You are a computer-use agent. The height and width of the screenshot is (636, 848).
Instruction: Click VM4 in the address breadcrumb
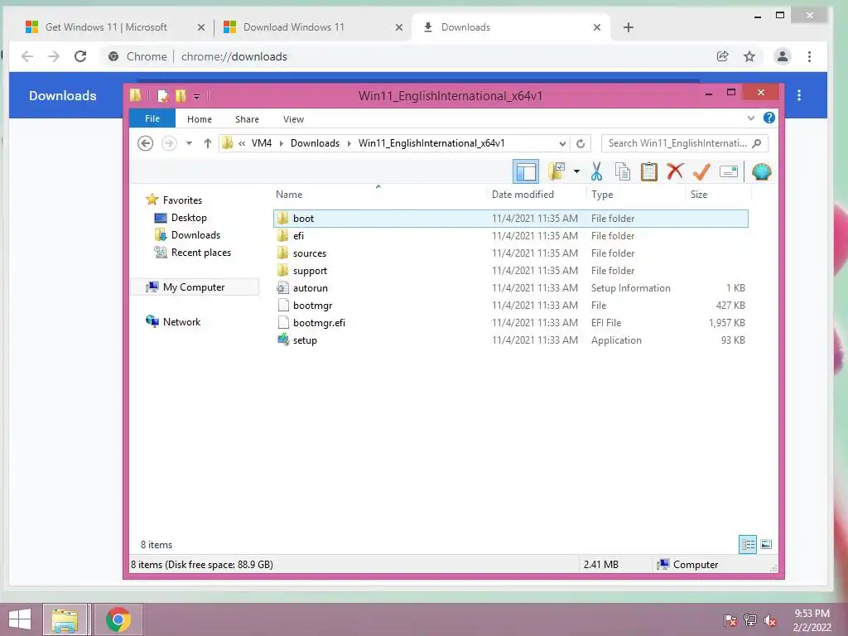[262, 143]
